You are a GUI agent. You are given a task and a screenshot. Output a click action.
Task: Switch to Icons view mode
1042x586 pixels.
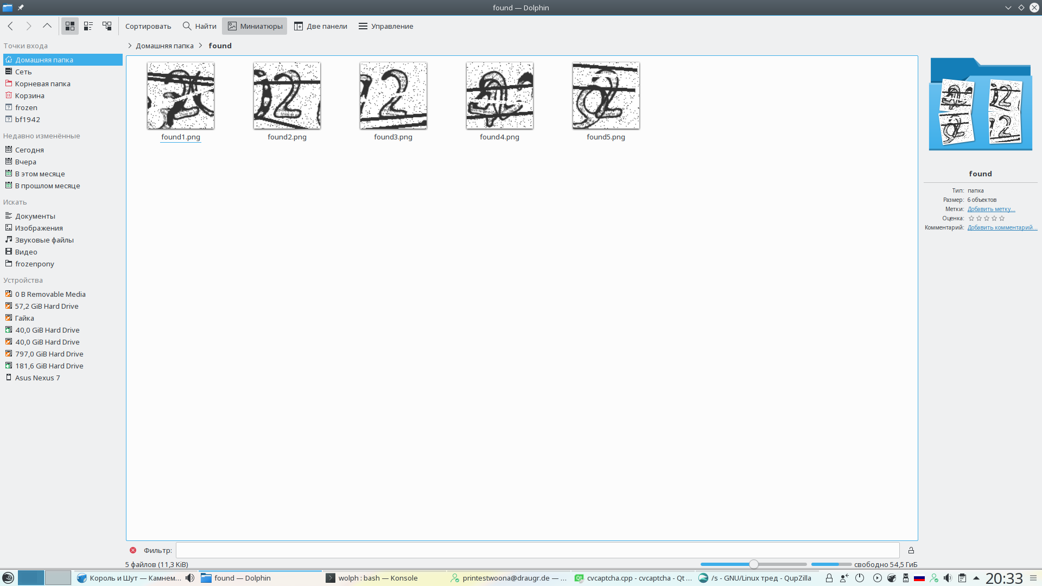point(70,26)
